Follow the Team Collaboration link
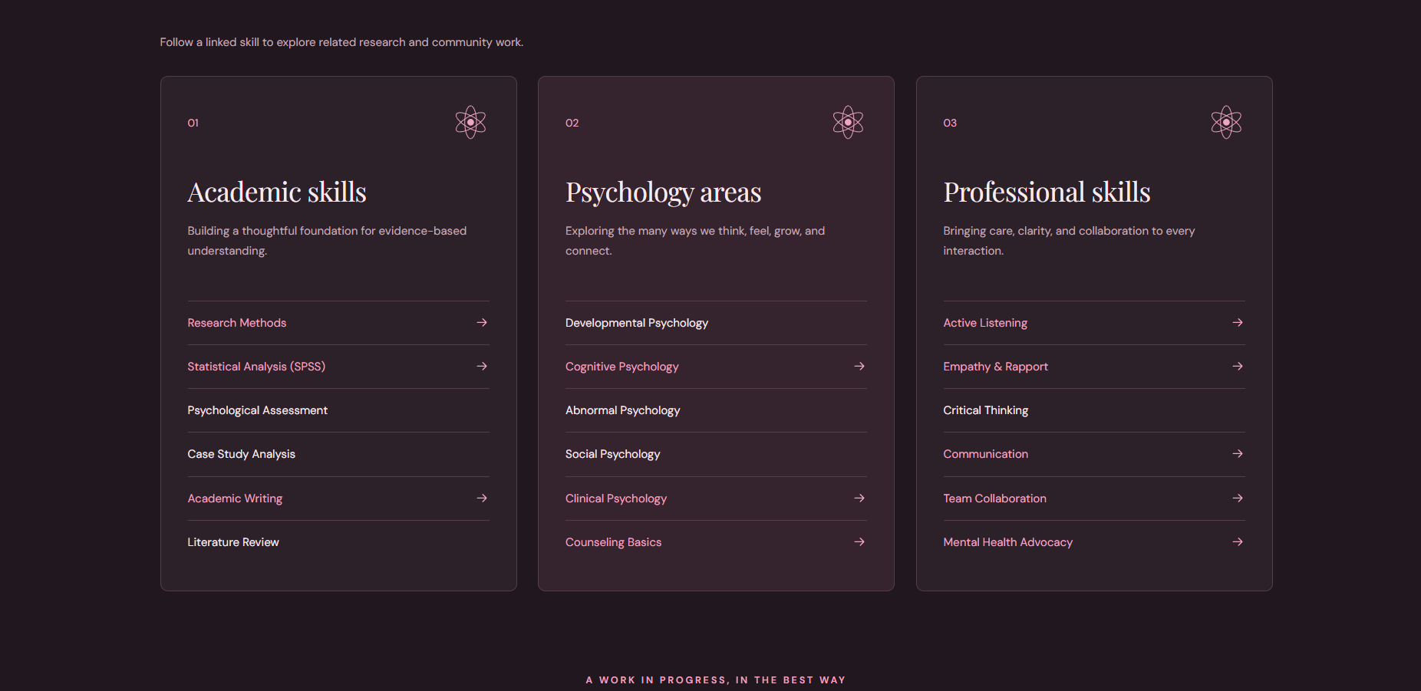Image resolution: width=1421 pixels, height=691 pixels. tap(1094, 499)
